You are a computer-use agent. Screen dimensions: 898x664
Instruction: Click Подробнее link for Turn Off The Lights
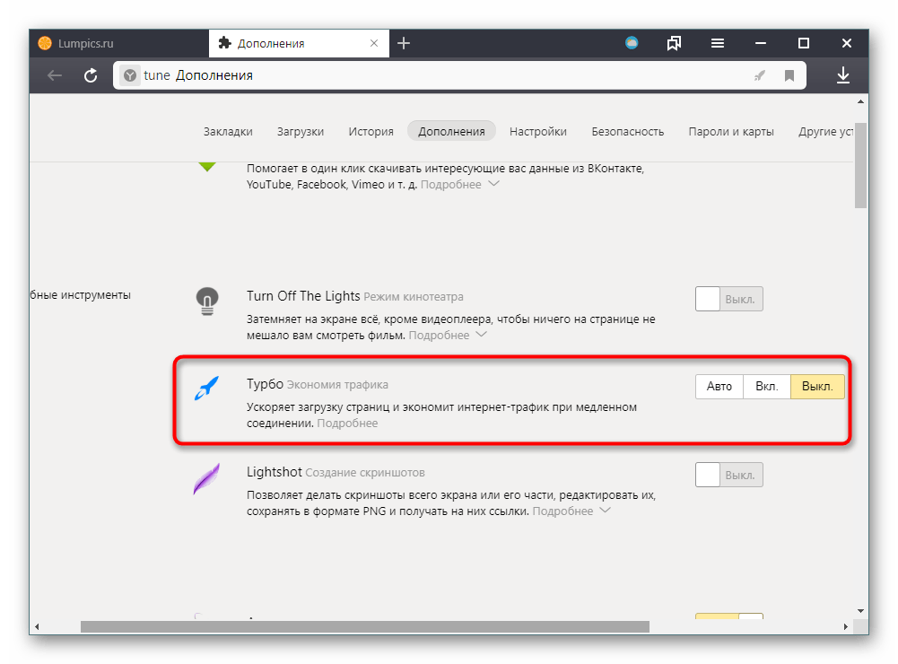440,336
